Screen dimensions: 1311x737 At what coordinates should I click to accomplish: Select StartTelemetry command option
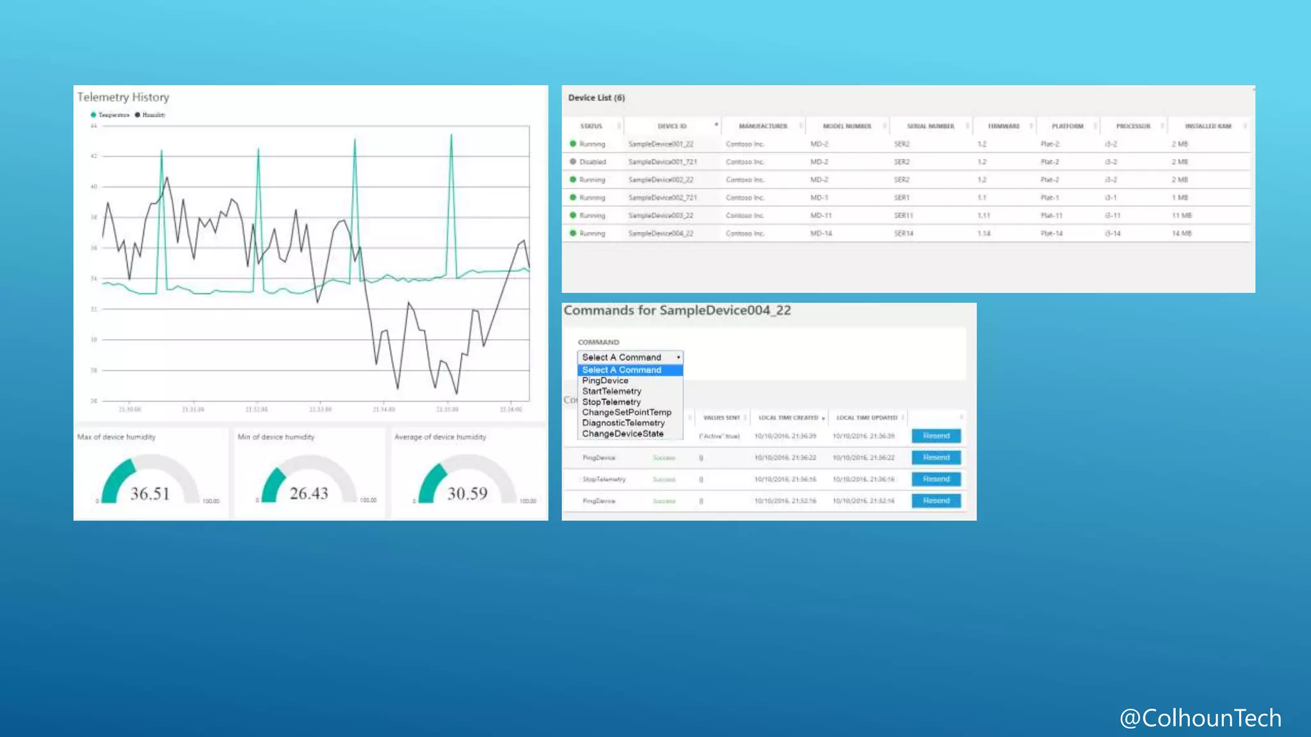[611, 392]
